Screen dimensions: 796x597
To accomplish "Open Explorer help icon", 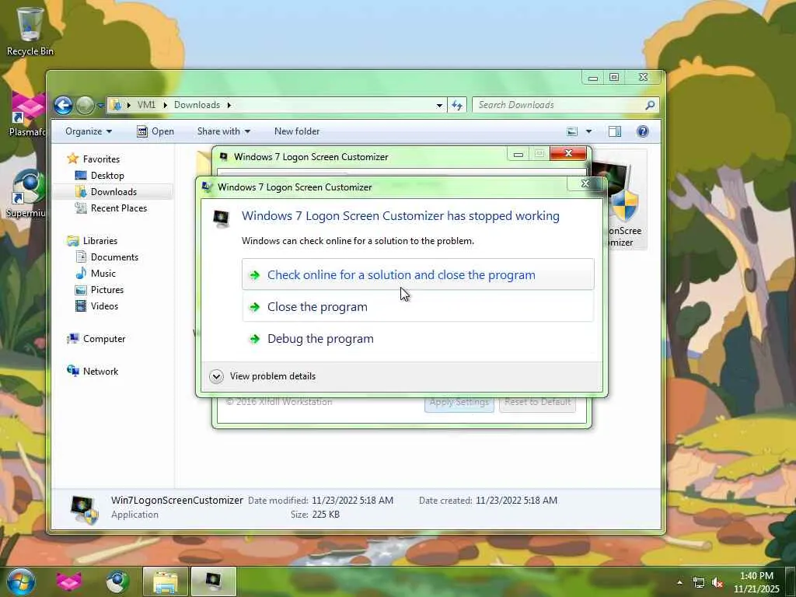I will coord(643,131).
